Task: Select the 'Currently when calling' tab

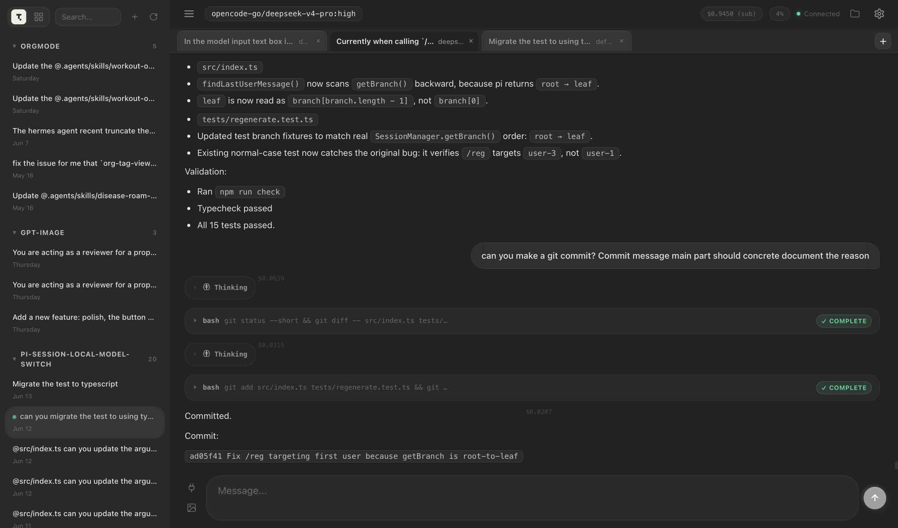Action: pyautogui.click(x=404, y=41)
